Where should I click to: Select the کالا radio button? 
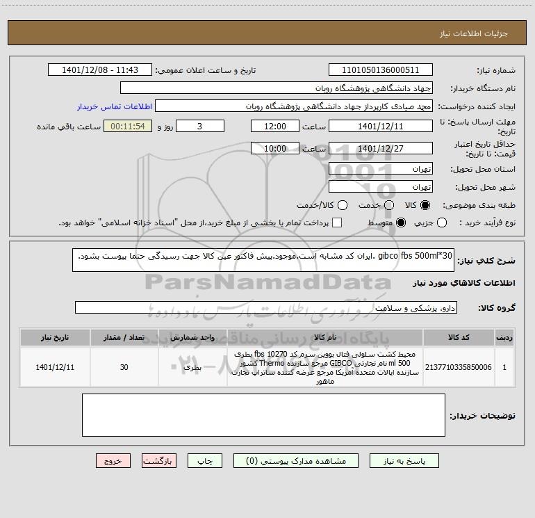425,205
